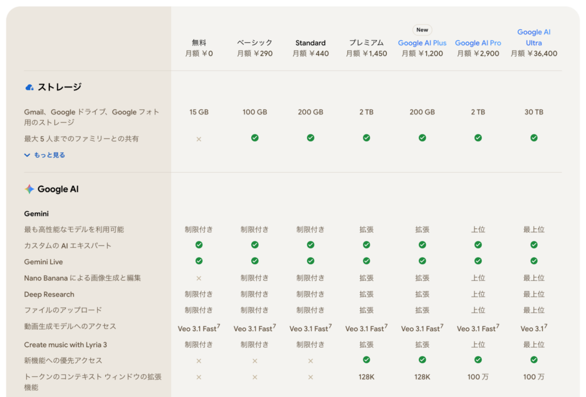The image size is (586, 397).
Task: Click カスタム AI エキスパート checkmark in 無料 column
Action: click(x=199, y=245)
